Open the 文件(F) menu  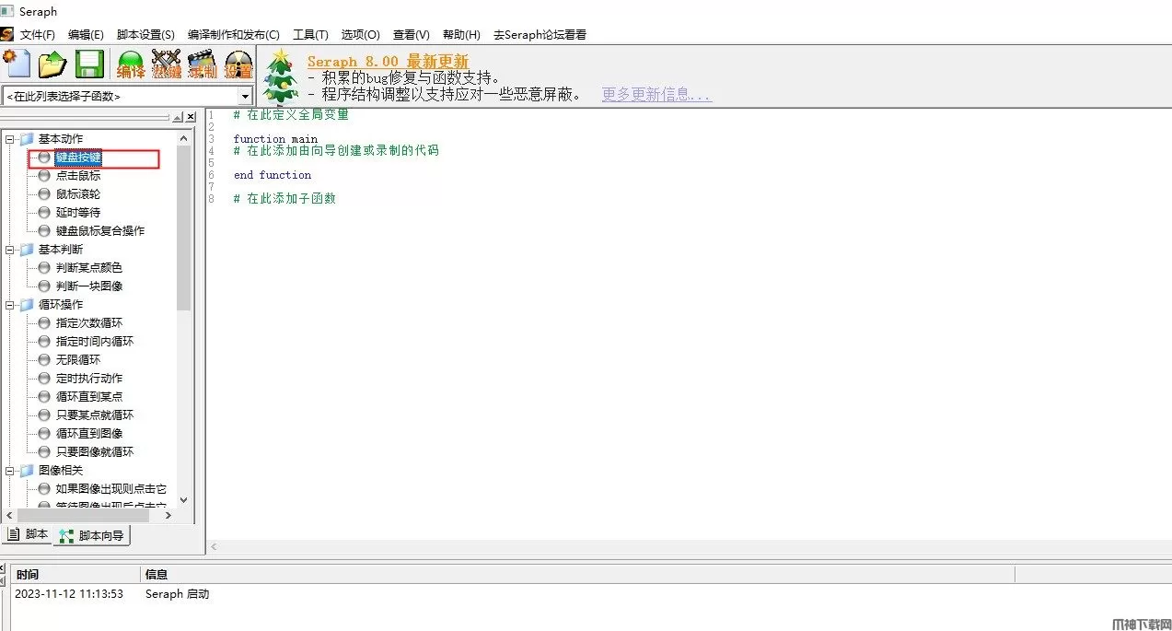click(x=38, y=35)
